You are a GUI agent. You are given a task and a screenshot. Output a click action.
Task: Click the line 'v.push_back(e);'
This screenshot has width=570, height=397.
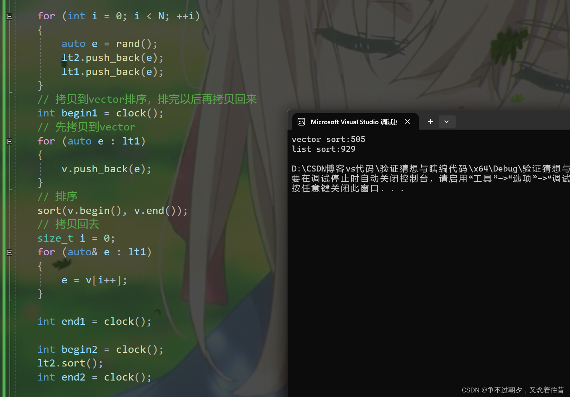(106, 169)
